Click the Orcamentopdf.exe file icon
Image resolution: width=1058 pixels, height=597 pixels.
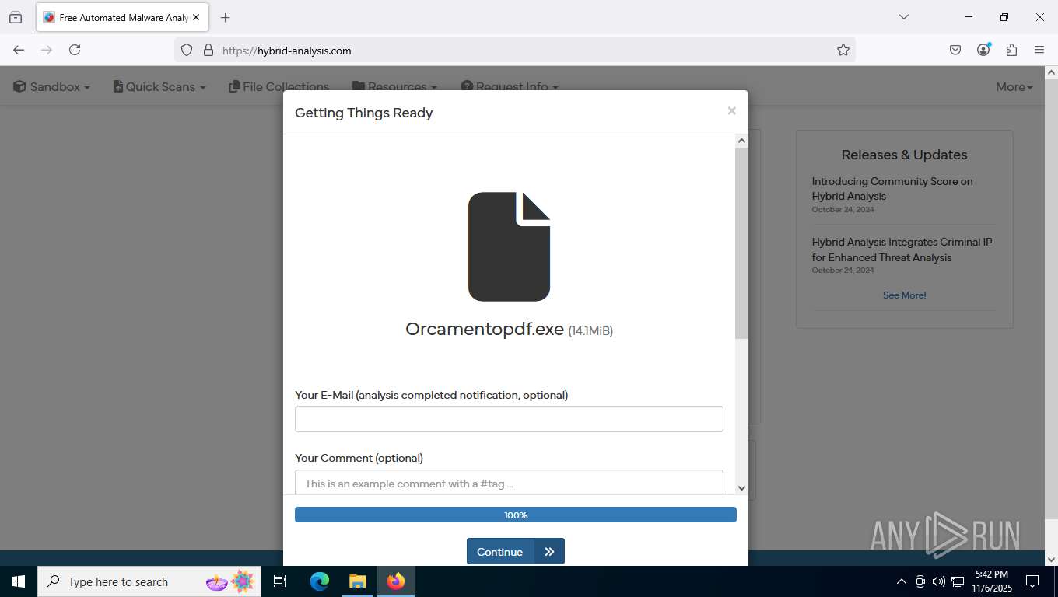tap(509, 246)
